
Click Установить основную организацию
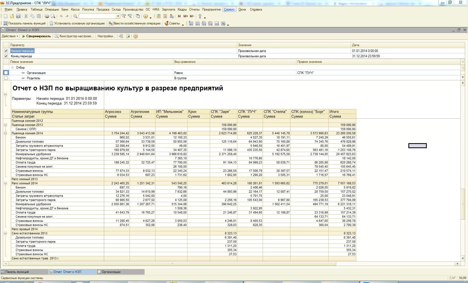(77, 24)
